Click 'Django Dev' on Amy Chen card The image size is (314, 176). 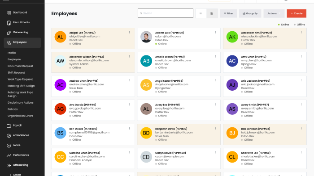249,64
